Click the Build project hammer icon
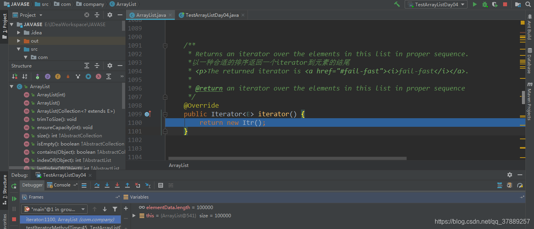This screenshot has width=534, height=229. (397, 4)
